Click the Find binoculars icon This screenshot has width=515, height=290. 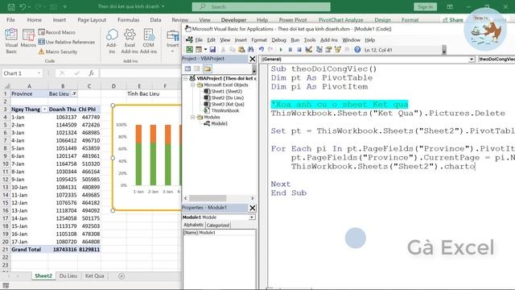250,50
